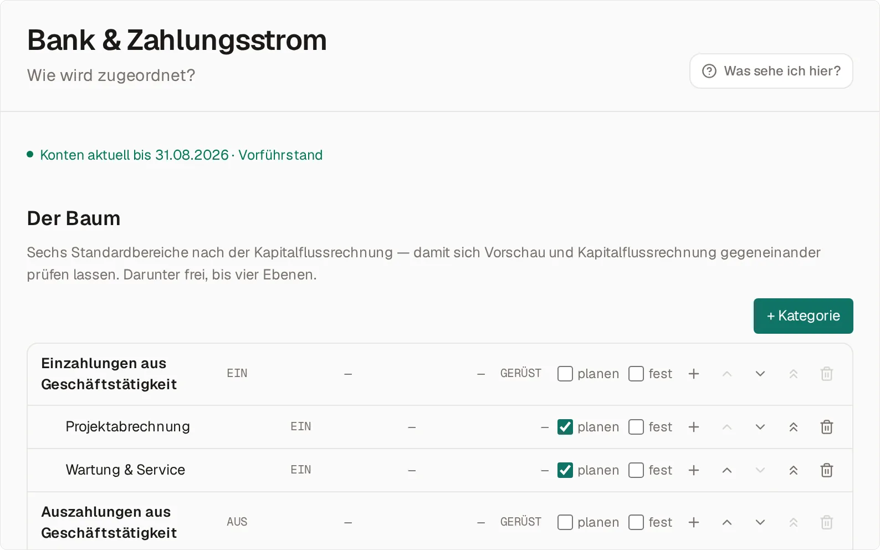Screen dimensions: 880x550
Task: Enable 'planen' for Einzahlungen aus Geschäftstätigkeit
Action: pyautogui.click(x=565, y=374)
